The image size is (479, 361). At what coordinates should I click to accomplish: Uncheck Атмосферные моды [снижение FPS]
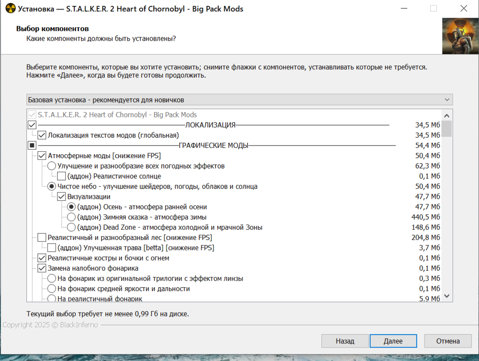point(42,156)
